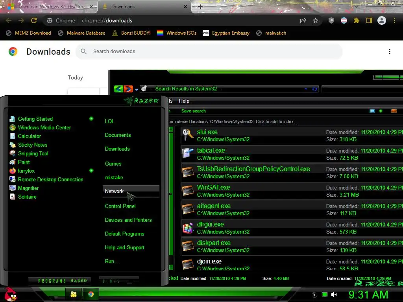Close the Downloads tab
Viewport: 403px width, 302px height.
click(x=185, y=7)
